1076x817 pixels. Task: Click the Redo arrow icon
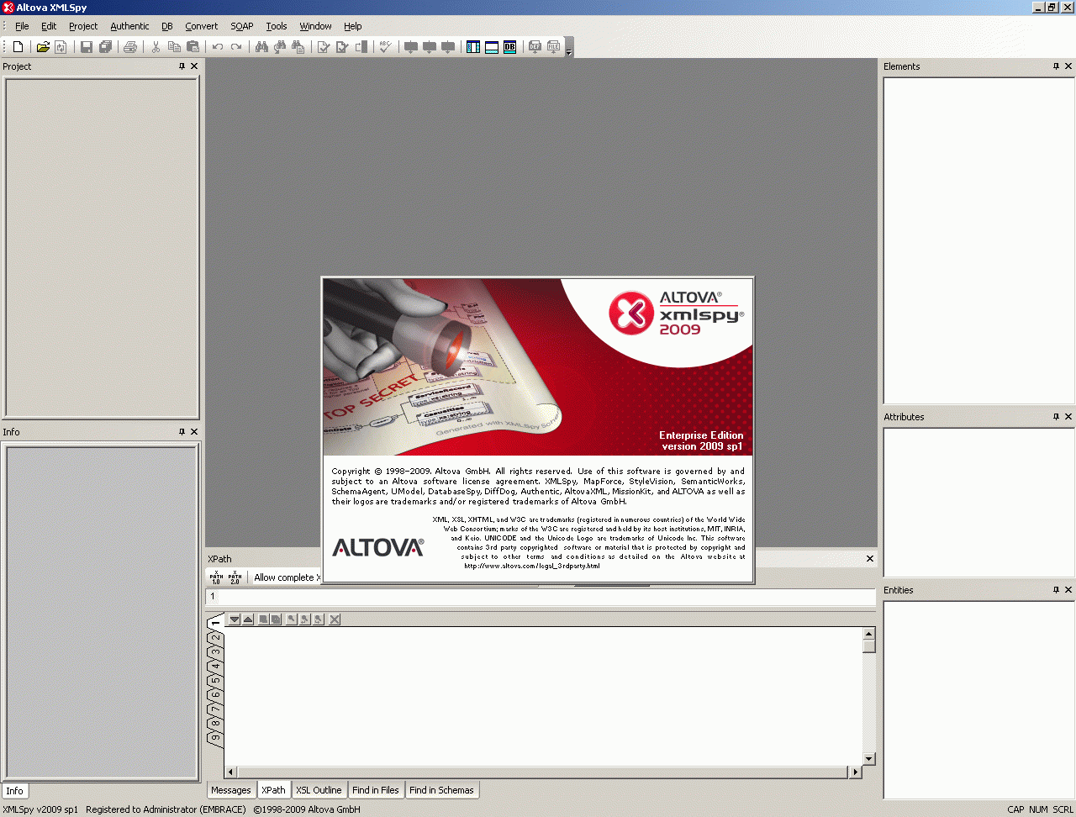(x=236, y=47)
